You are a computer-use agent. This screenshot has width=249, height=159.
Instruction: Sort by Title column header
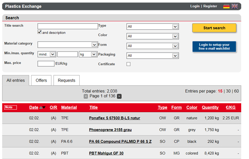(93, 107)
